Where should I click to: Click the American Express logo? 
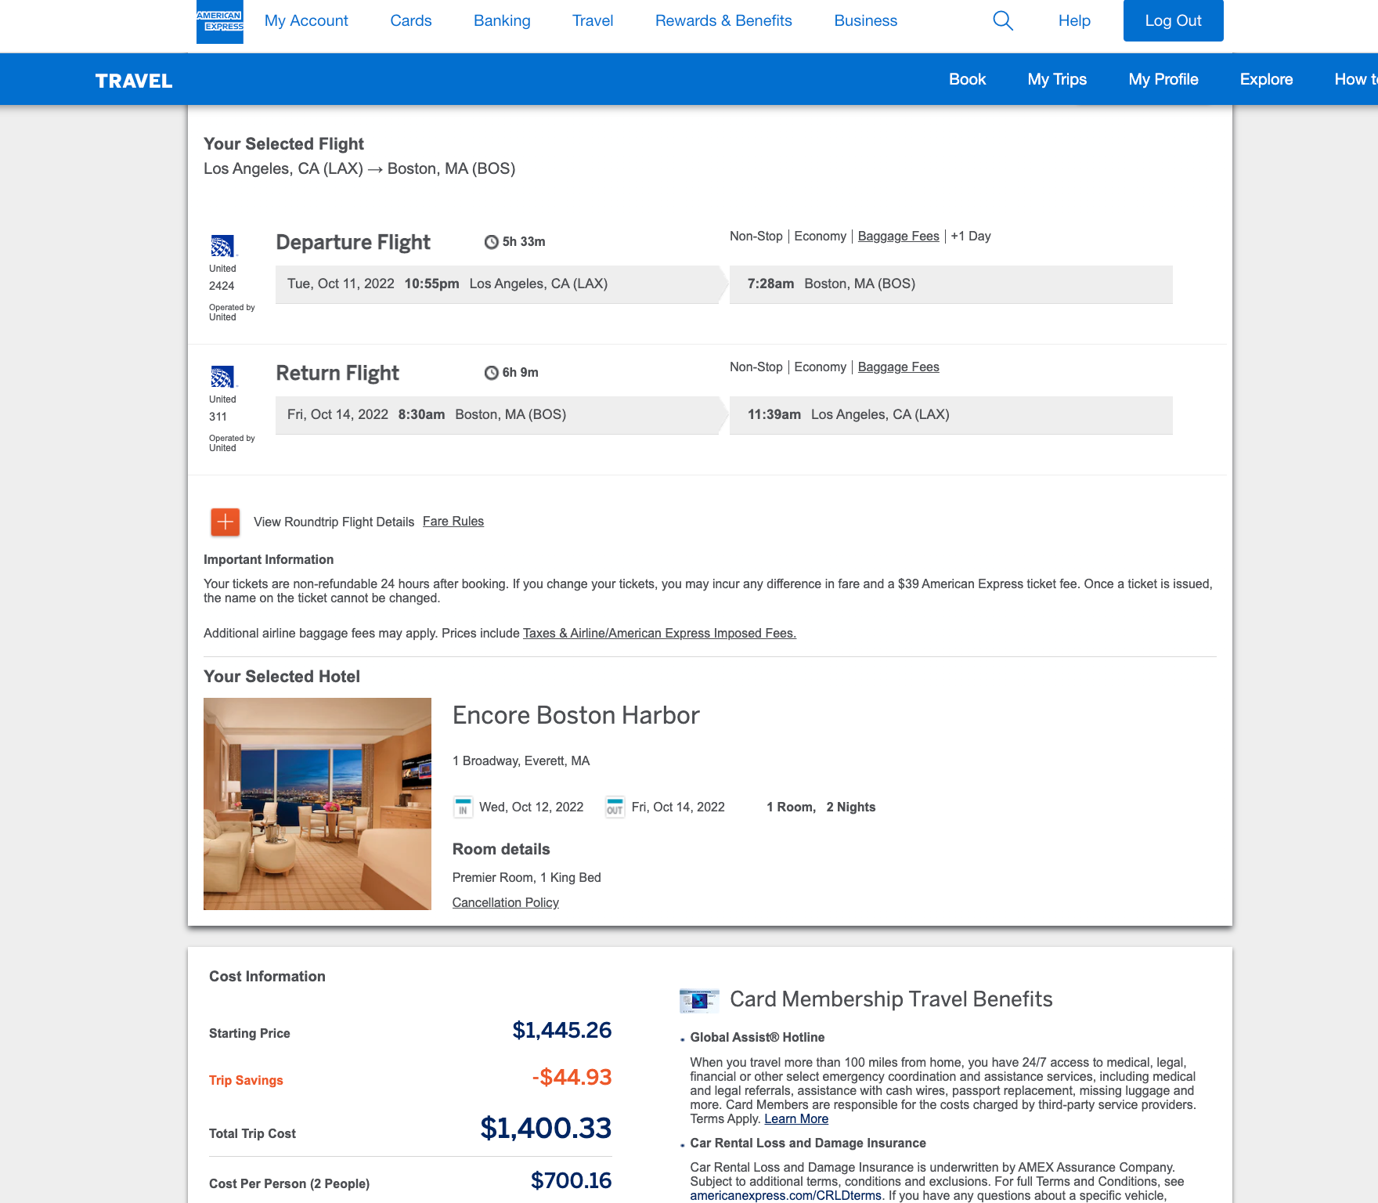219,22
